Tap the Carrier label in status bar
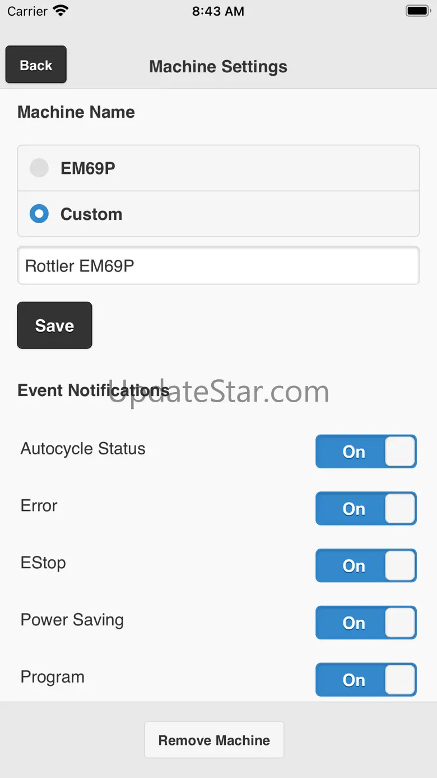The height and width of the screenshot is (778, 437). click(x=27, y=11)
